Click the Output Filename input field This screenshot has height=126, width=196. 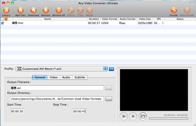point(57,88)
